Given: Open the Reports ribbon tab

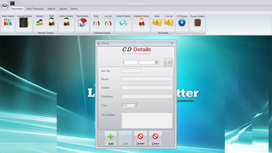Looking at the screenshot, I should click(51, 9).
